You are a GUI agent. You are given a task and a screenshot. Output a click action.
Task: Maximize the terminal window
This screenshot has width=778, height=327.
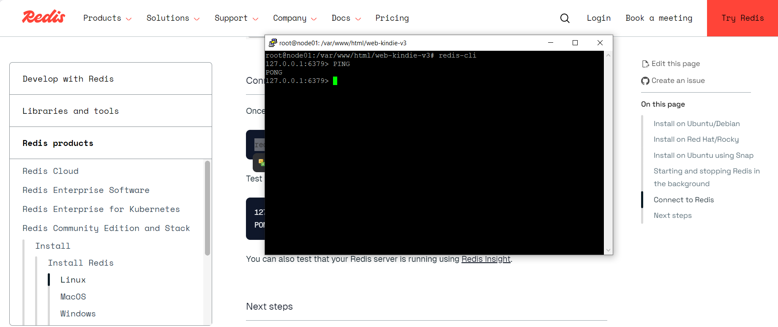[x=575, y=43]
